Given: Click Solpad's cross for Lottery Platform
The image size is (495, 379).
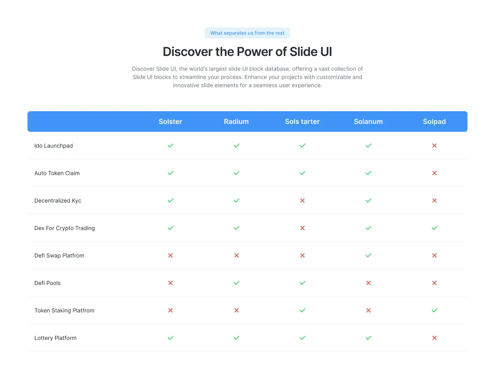Looking at the screenshot, I should tap(434, 338).
